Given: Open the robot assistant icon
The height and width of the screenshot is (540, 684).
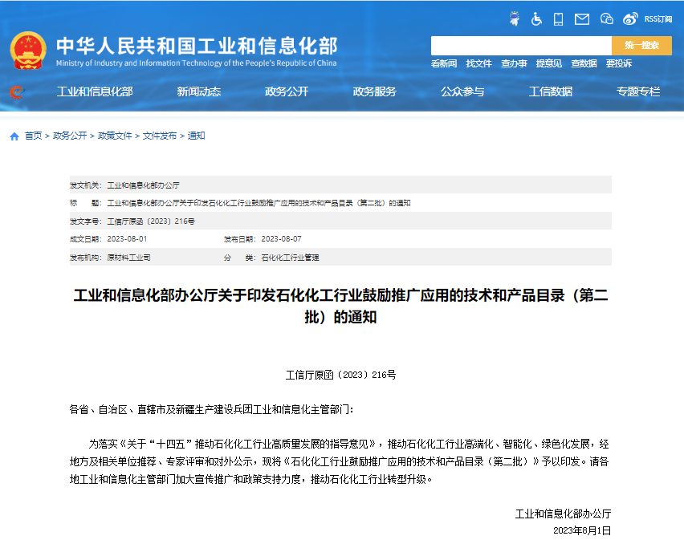Looking at the screenshot, I should coord(515,18).
